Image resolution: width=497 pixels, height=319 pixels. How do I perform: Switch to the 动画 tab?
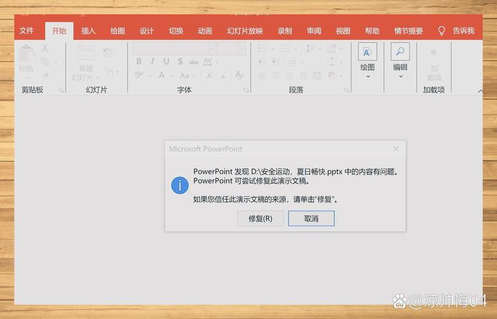pyautogui.click(x=205, y=31)
